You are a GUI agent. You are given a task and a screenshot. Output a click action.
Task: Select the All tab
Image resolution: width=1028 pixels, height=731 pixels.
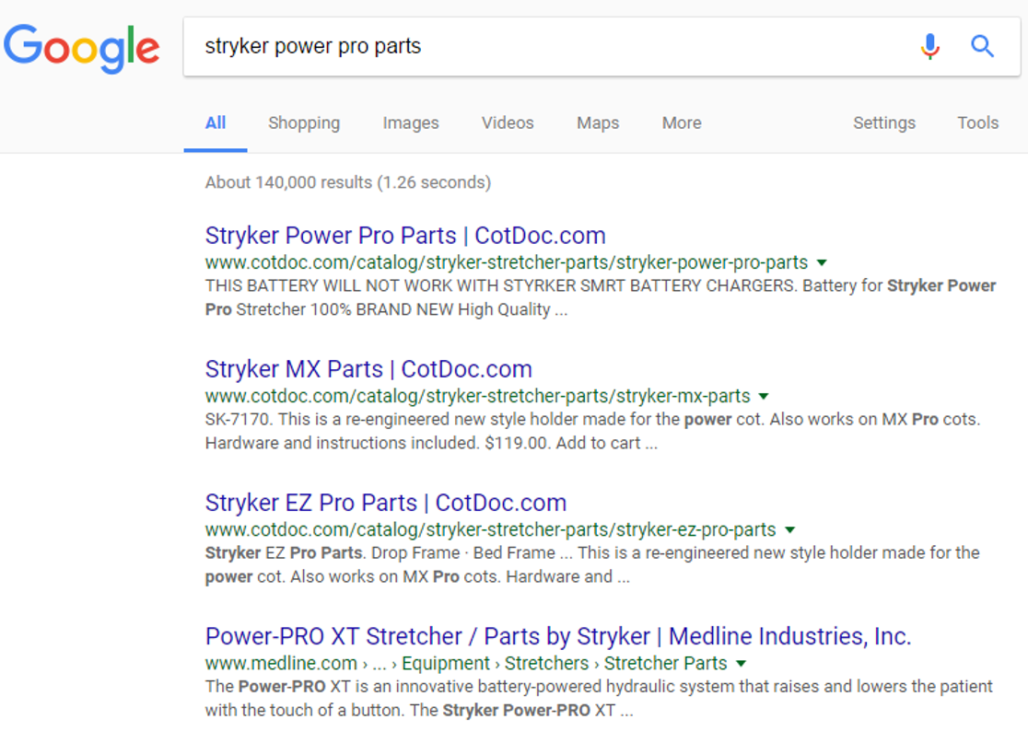(x=216, y=123)
